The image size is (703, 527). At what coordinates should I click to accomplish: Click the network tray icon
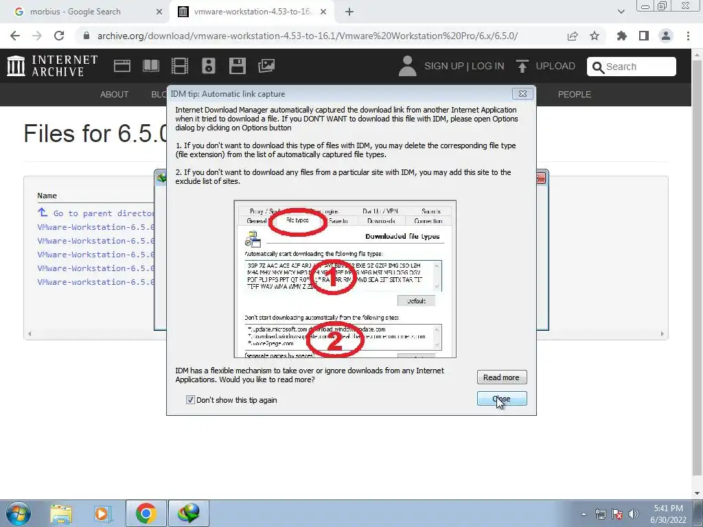tap(600, 514)
